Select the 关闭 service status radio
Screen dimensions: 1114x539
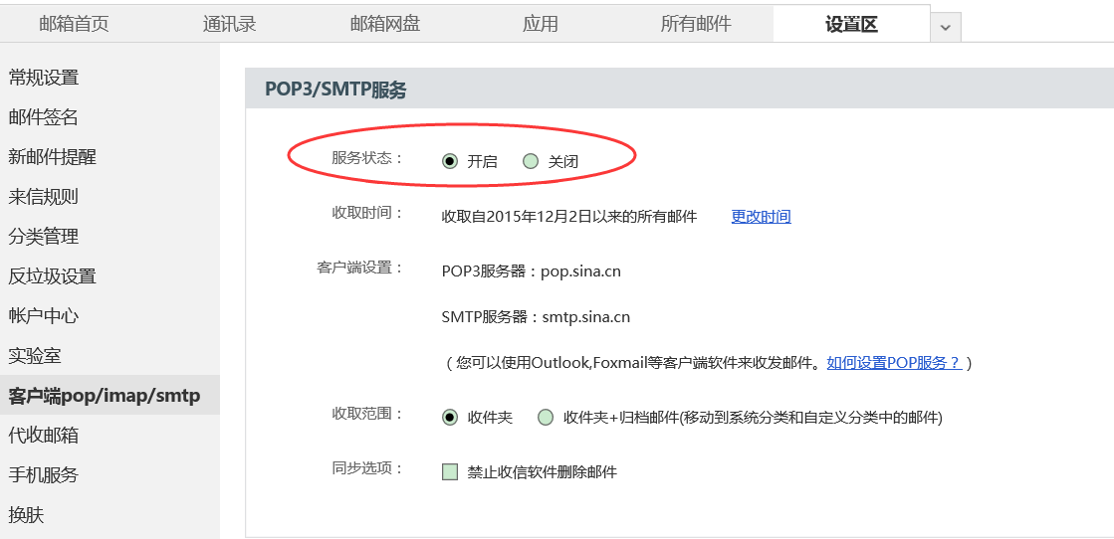(x=530, y=161)
